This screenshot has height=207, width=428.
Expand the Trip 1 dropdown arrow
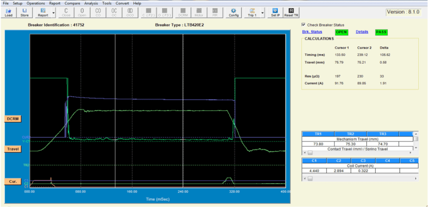(x=263, y=13)
